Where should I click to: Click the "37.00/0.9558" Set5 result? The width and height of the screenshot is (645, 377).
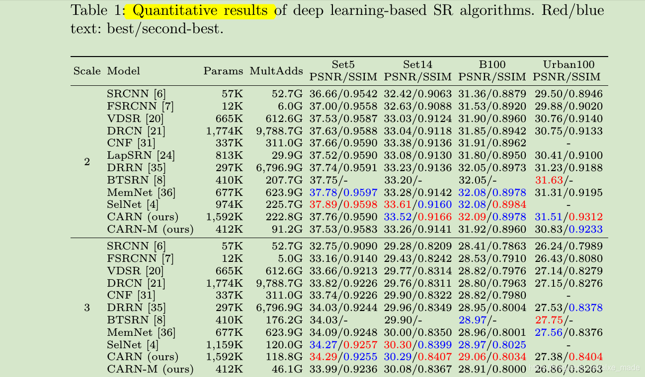[x=343, y=106]
